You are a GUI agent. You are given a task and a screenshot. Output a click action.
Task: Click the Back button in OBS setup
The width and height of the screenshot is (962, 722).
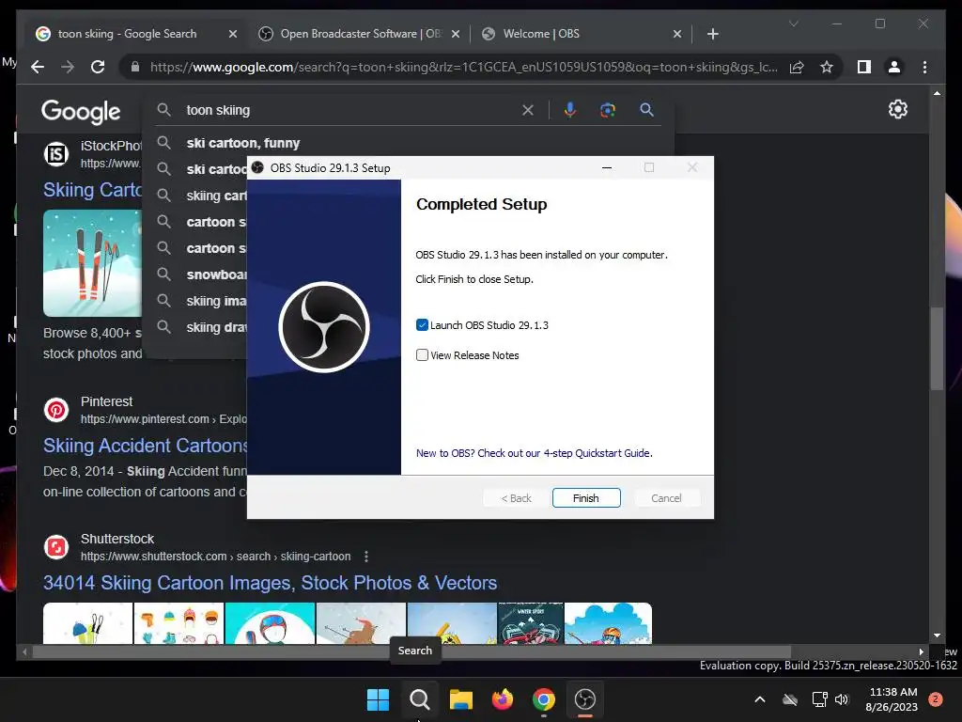coord(516,498)
